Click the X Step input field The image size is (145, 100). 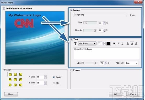40,77
